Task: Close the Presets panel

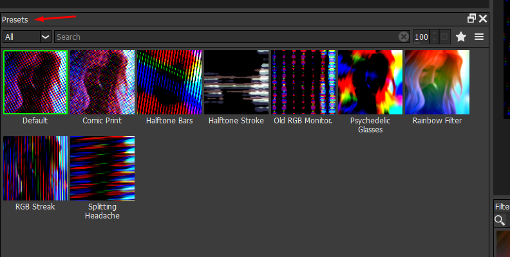Action: click(x=483, y=19)
